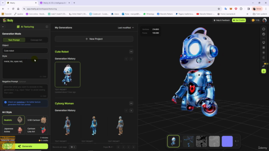Click the monitor display icon in viewer toolbar
This screenshot has width=269, height=151.
[x=264, y=42]
